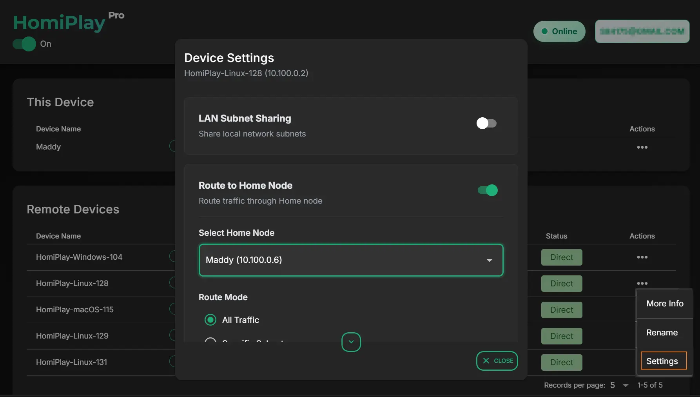Turn off the main HomiPlay On switch
This screenshot has width=700, height=397.
[x=24, y=44]
